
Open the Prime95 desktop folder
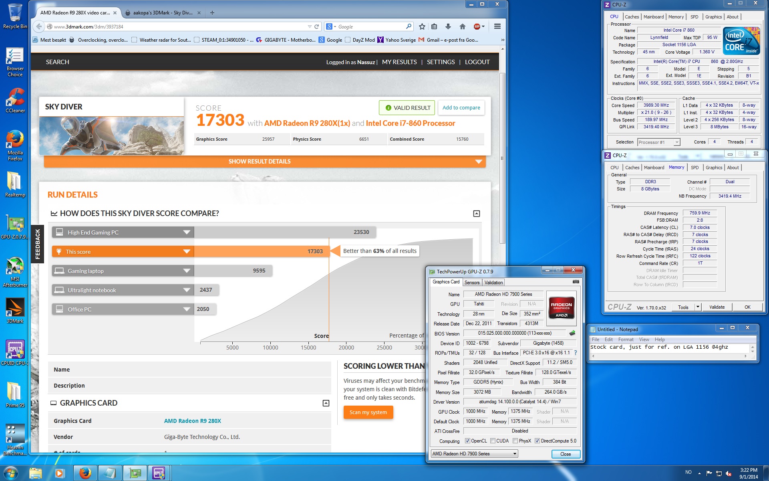pyautogui.click(x=15, y=395)
